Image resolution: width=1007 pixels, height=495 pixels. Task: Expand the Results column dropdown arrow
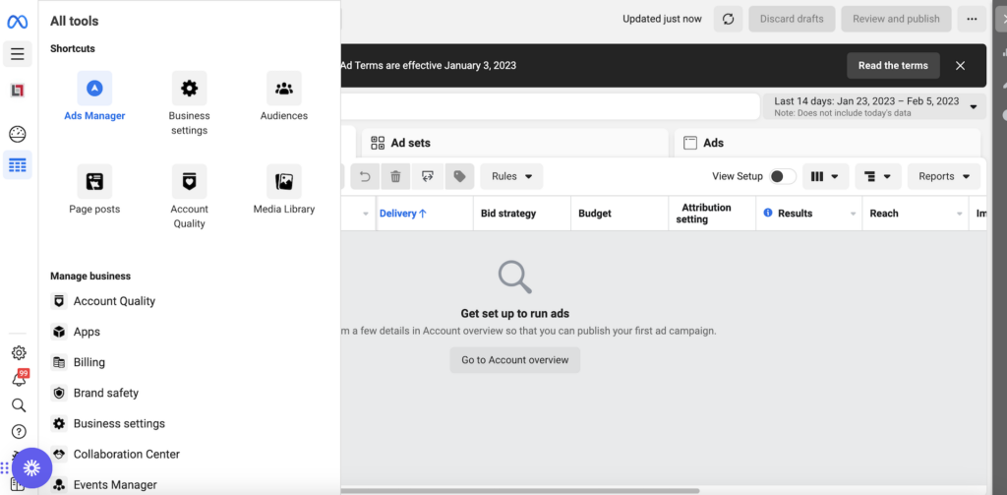(x=854, y=214)
